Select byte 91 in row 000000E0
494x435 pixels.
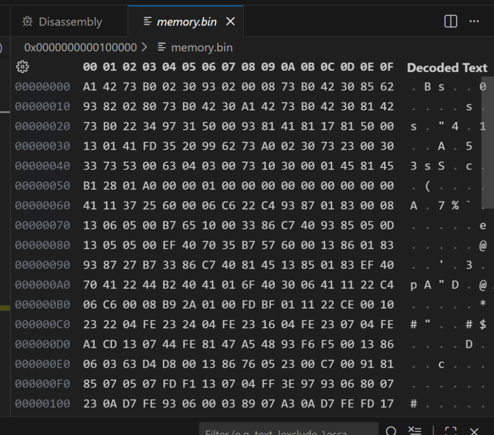click(x=367, y=364)
